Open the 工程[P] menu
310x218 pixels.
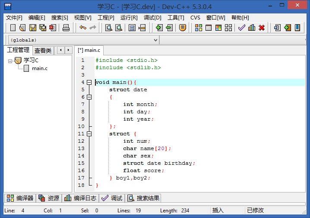tap(106, 18)
